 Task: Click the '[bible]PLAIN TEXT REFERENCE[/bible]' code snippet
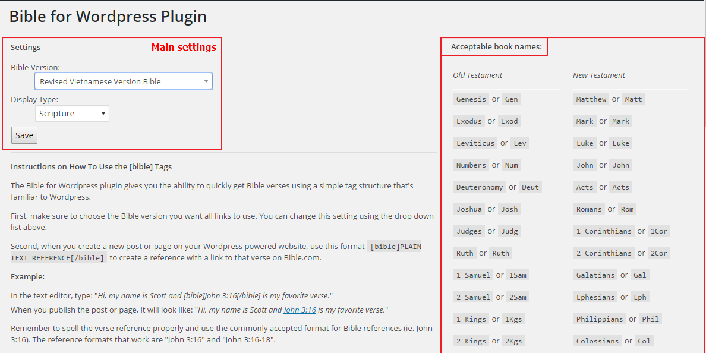tap(216, 252)
